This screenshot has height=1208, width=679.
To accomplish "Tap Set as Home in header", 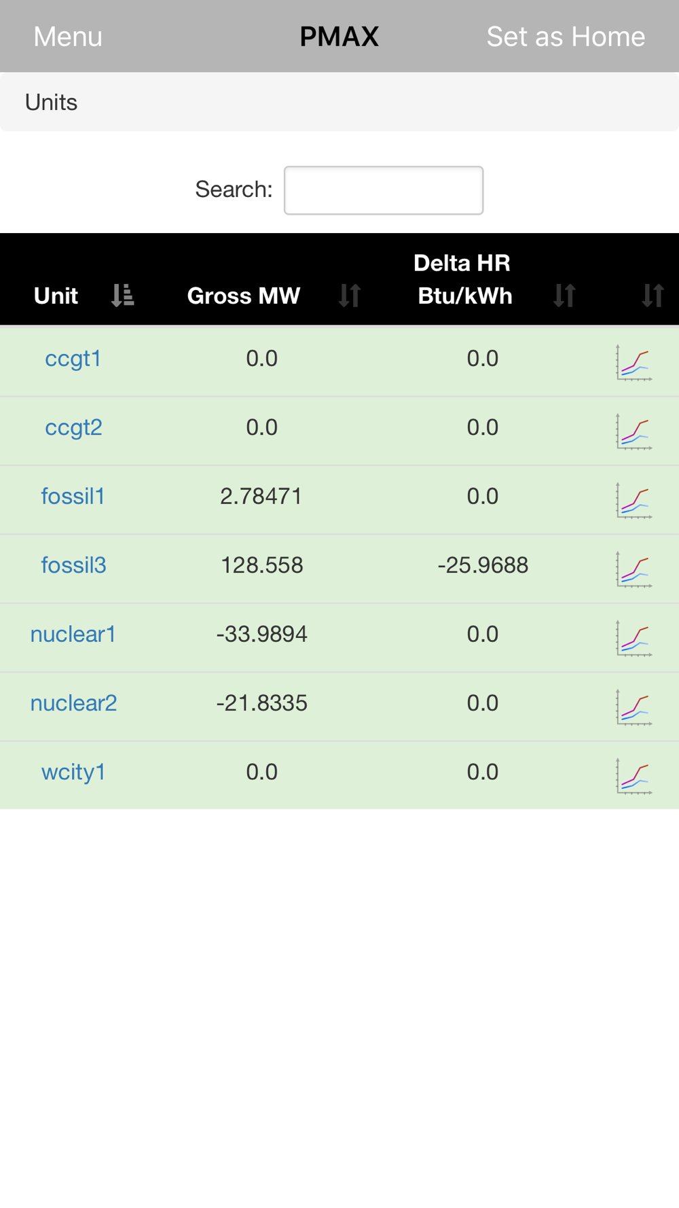I will [566, 37].
